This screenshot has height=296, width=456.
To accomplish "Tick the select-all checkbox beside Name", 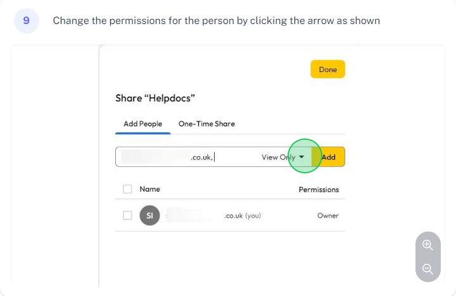I will pos(127,189).
